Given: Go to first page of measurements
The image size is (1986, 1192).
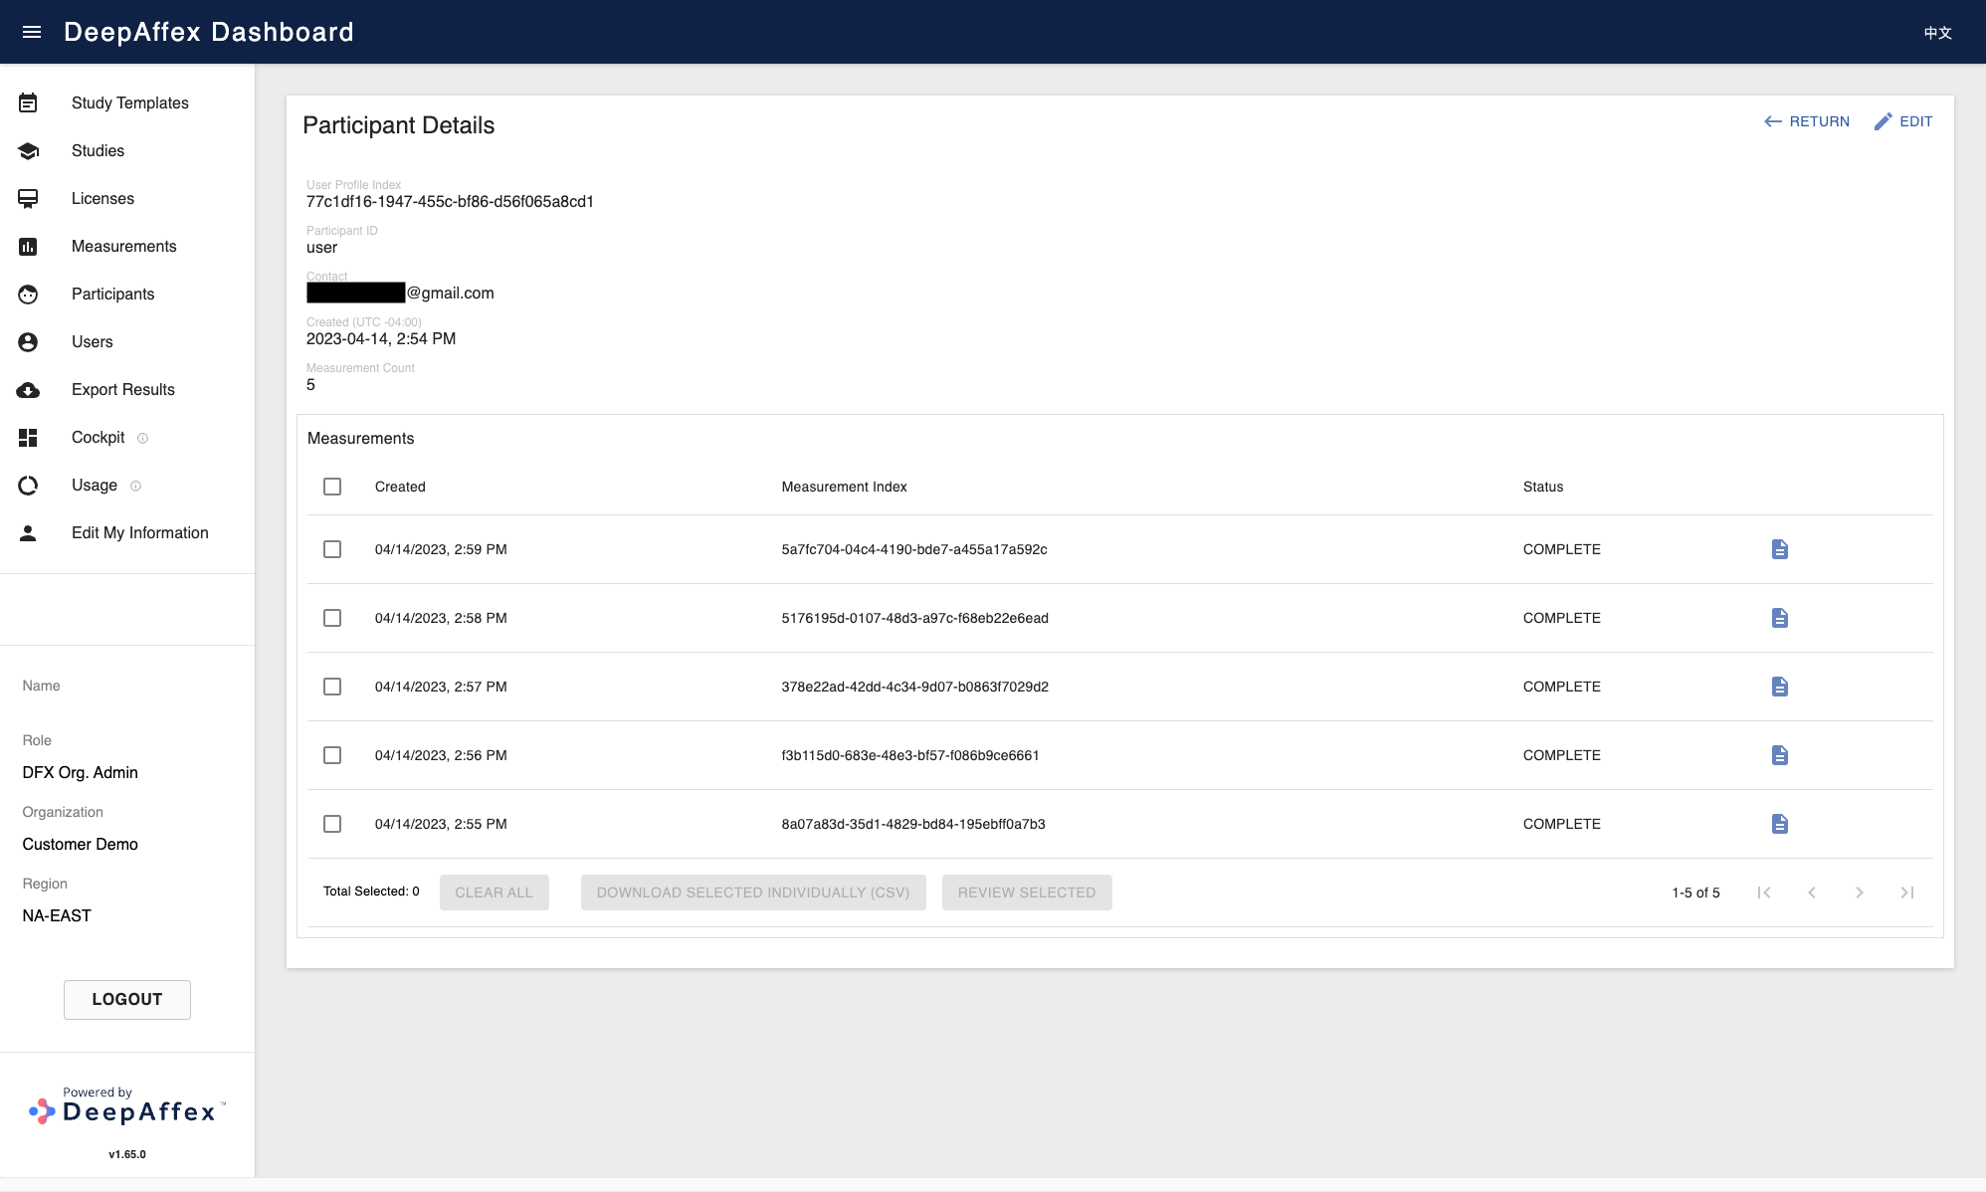Looking at the screenshot, I should 1764,893.
